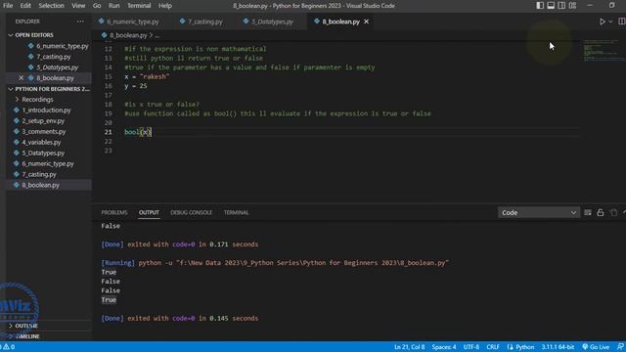Open the Edit menu
The height and width of the screenshot is (352, 626).
click(25, 6)
